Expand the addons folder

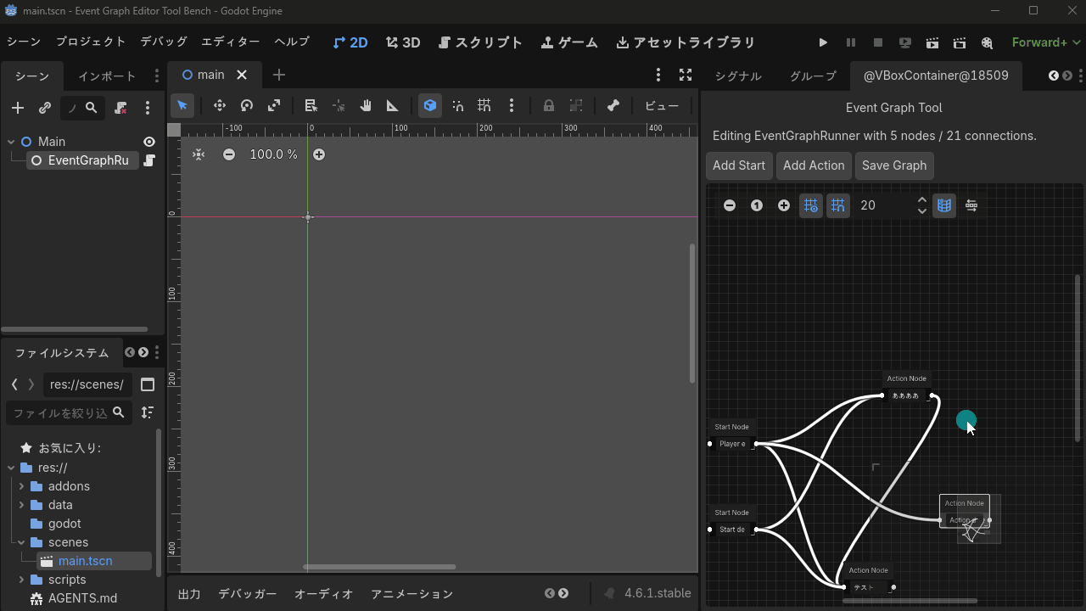pos(21,486)
